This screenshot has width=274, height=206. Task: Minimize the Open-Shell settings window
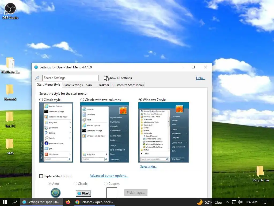[x=181, y=67]
